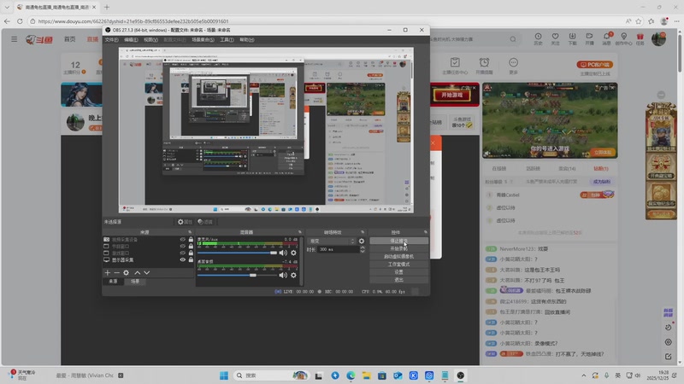Viewport: 684px width, 384px height.
Task: Toggle lock on display capture source
Action: [x=191, y=259]
